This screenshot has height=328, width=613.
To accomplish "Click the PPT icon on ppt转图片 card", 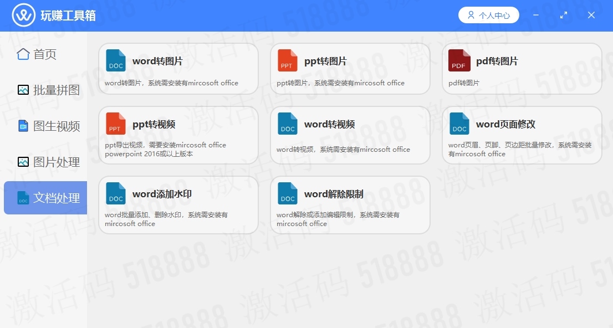I will tap(287, 60).
